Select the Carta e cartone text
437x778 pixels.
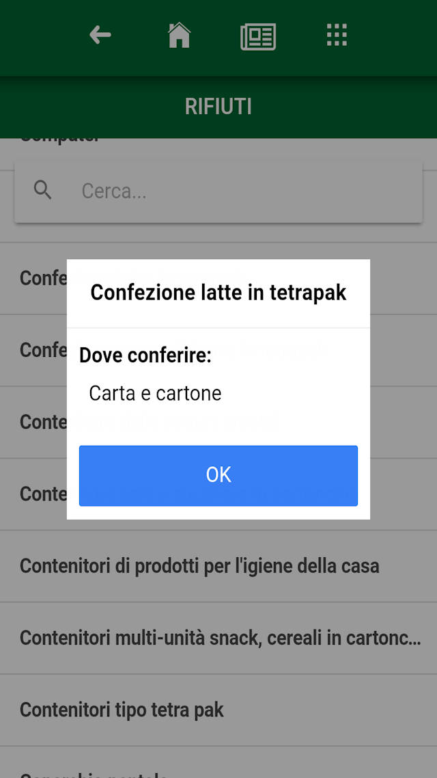156,394
